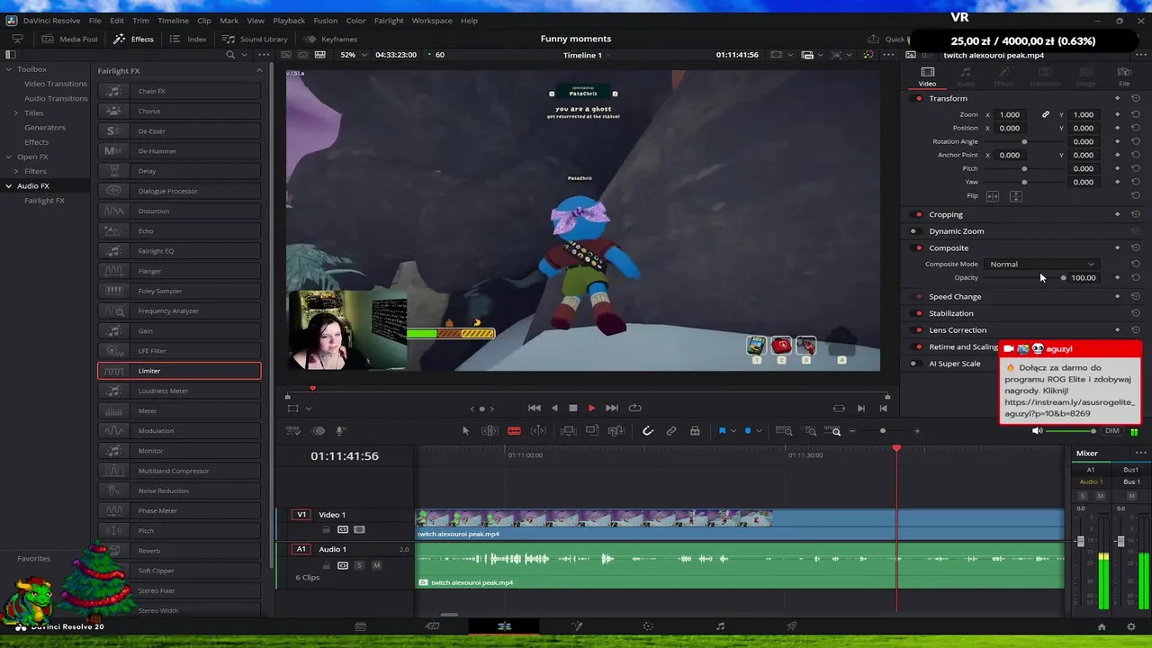The image size is (1152, 648).
Task: Click the DIM audio button
Action: (x=1112, y=431)
